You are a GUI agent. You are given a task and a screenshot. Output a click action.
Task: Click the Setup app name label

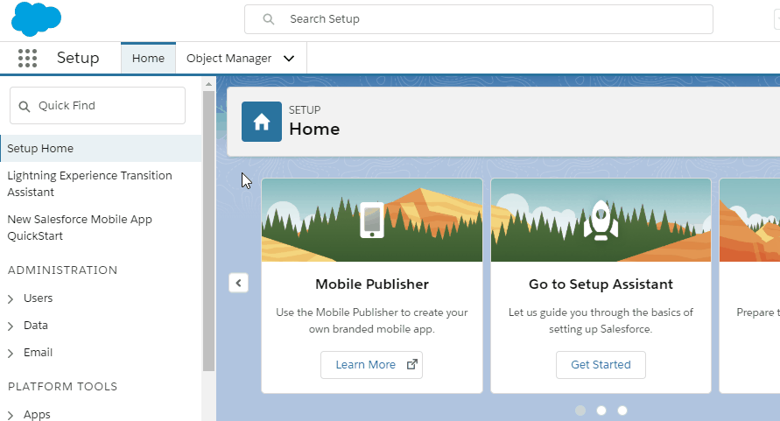coord(78,58)
